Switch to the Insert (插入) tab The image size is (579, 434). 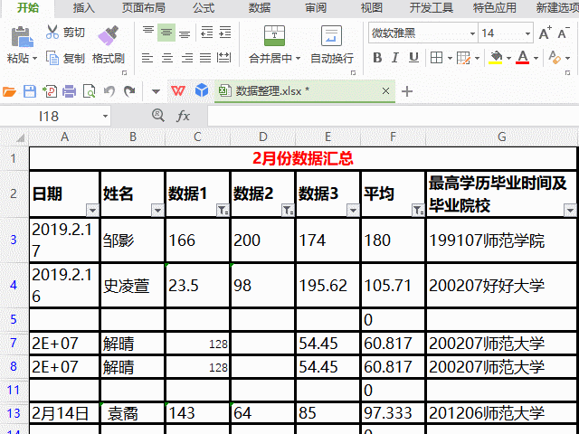(x=84, y=8)
